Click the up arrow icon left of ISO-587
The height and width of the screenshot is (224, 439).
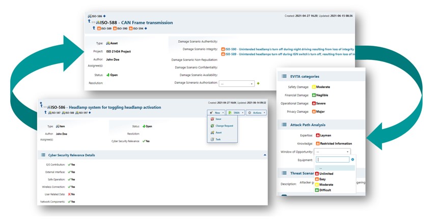coord(45,112)
